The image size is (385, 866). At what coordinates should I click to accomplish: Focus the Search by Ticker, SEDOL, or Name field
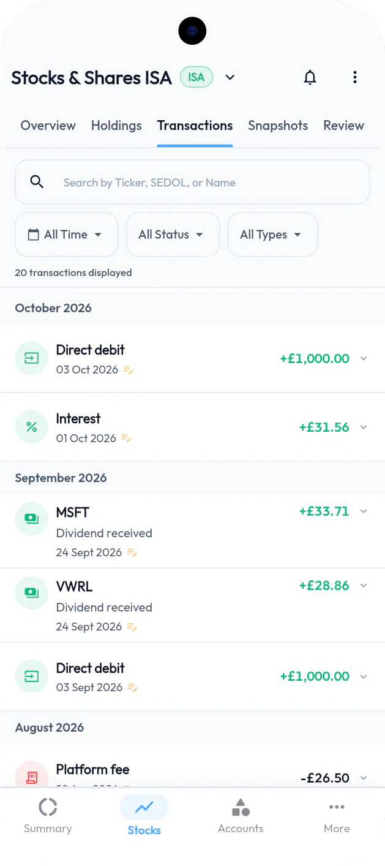[192, 182]
